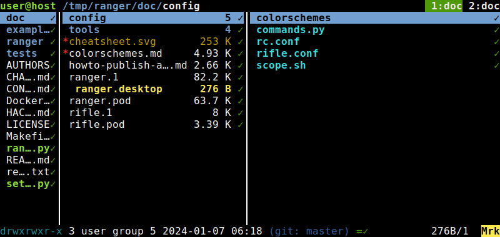The image size is (500, 237).
Task: Select the CHA….md file in the parent column
Action: pyautogui.click(x=28, y=77)
